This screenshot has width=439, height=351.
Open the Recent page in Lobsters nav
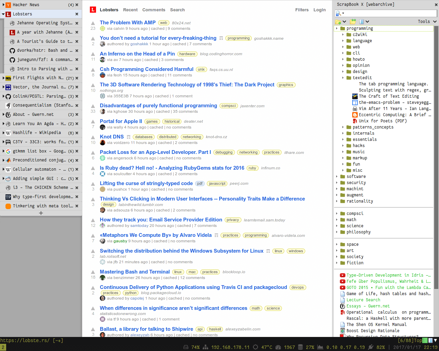point(130,10)
